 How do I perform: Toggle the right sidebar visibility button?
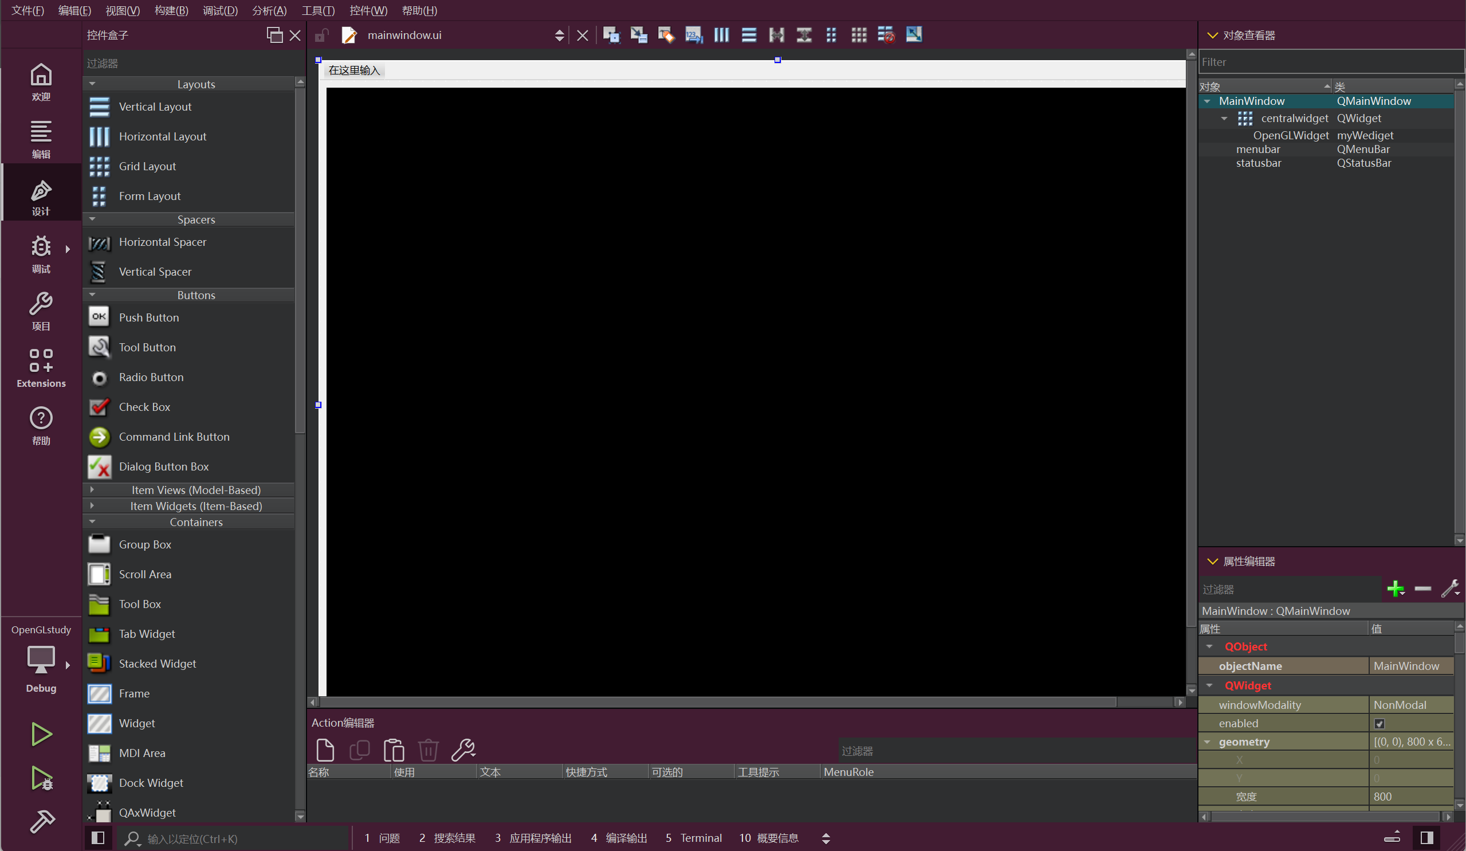[1426, 838]
